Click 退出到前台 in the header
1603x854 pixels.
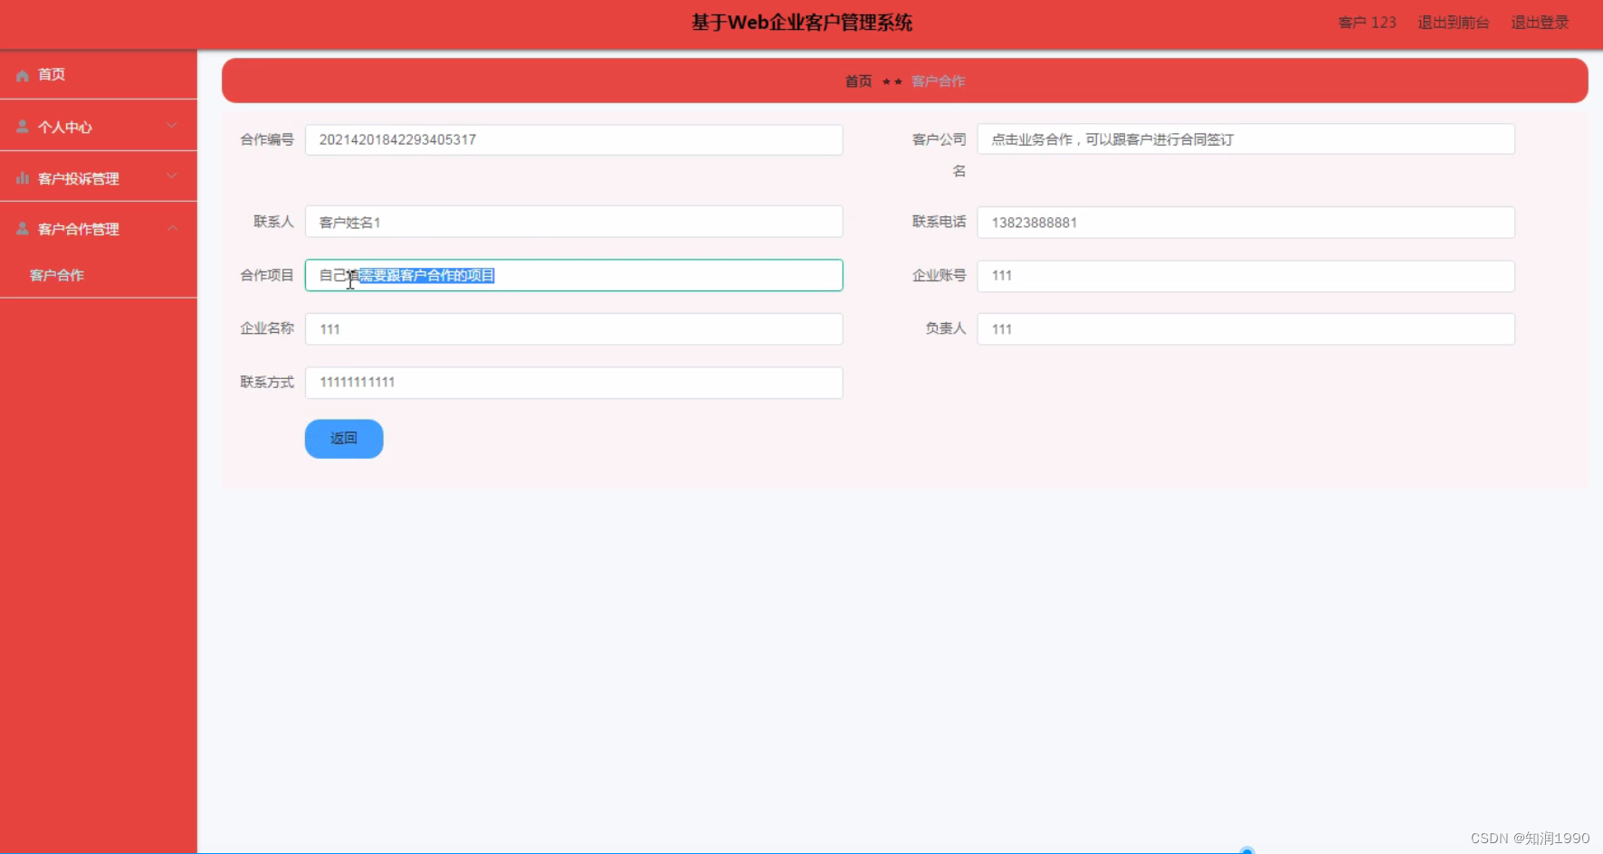point(1453,23)
